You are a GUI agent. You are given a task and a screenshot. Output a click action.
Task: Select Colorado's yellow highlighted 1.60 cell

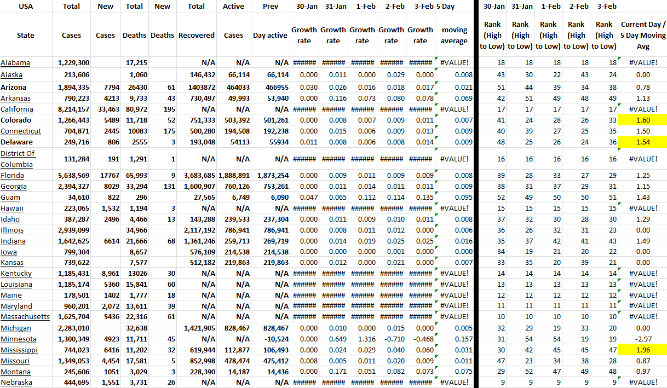643,120
